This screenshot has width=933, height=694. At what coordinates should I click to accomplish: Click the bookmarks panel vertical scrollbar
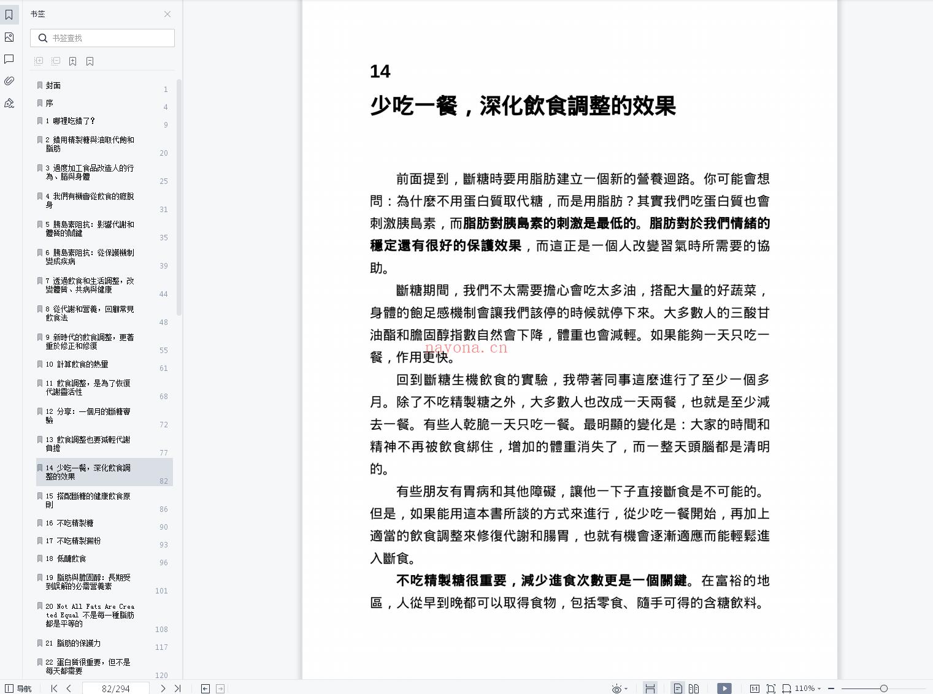click(x=179, y=196)
